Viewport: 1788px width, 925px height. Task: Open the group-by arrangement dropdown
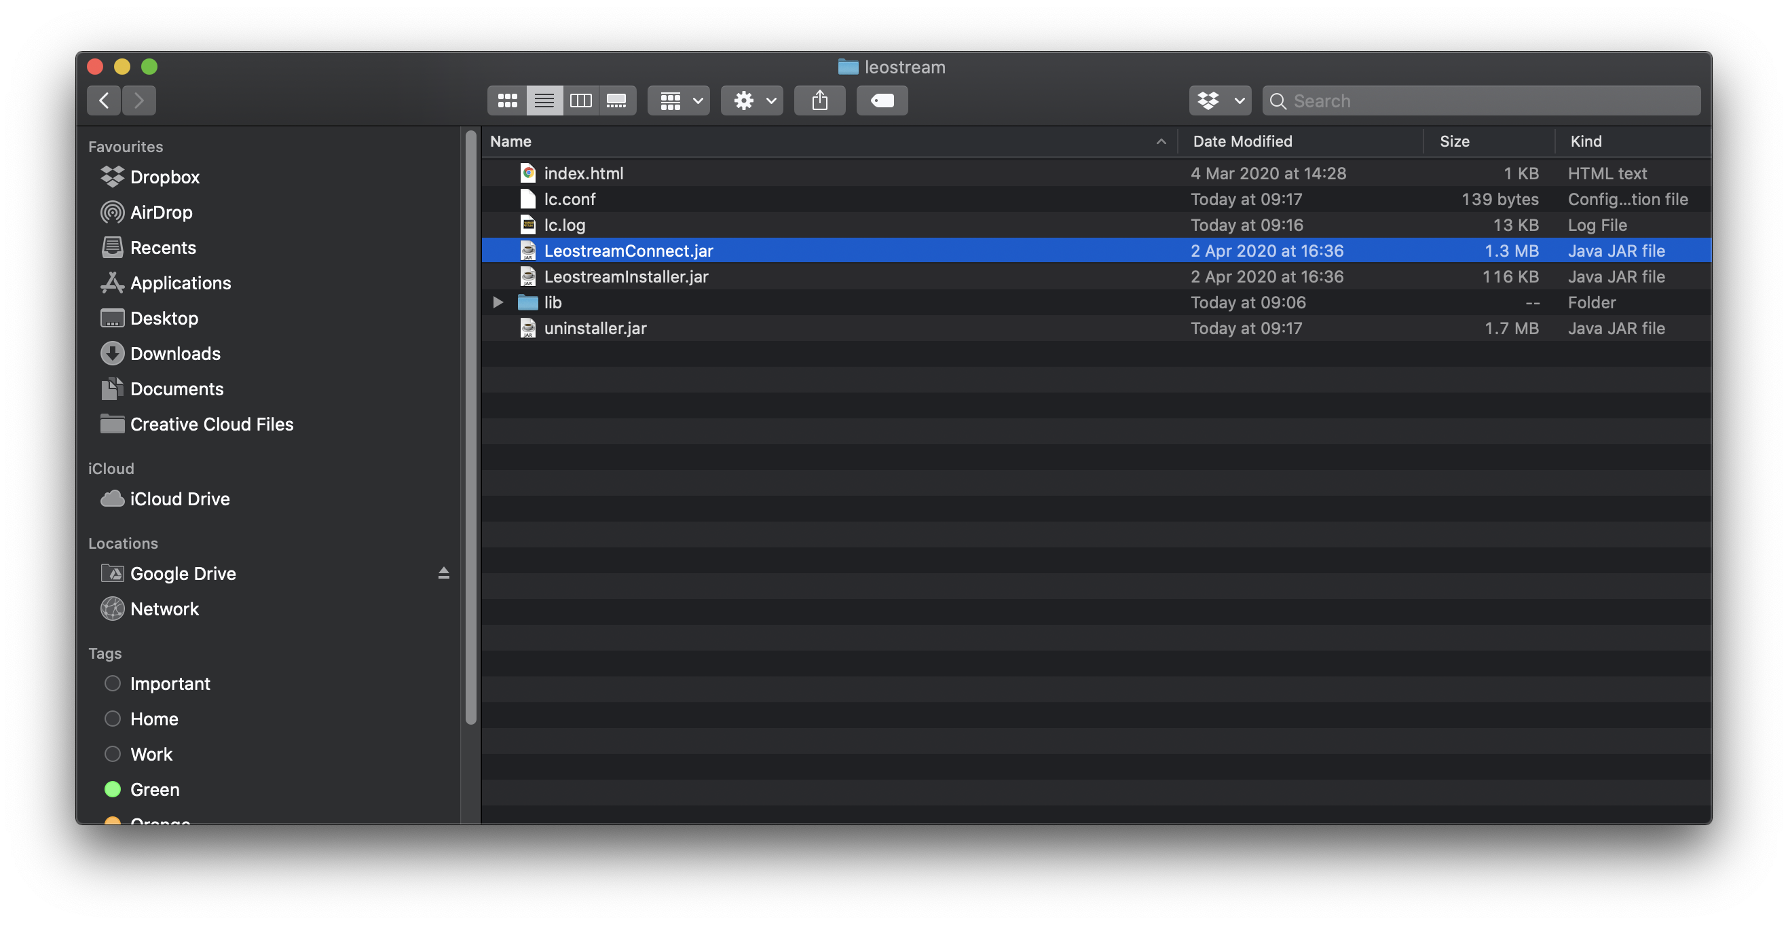678,101
